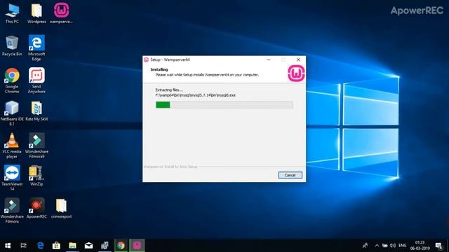Close the Setup - Wampserver64 window
The height and width of the screenshot is (252, 449).
pyautogui.click(x=298, y=59)
